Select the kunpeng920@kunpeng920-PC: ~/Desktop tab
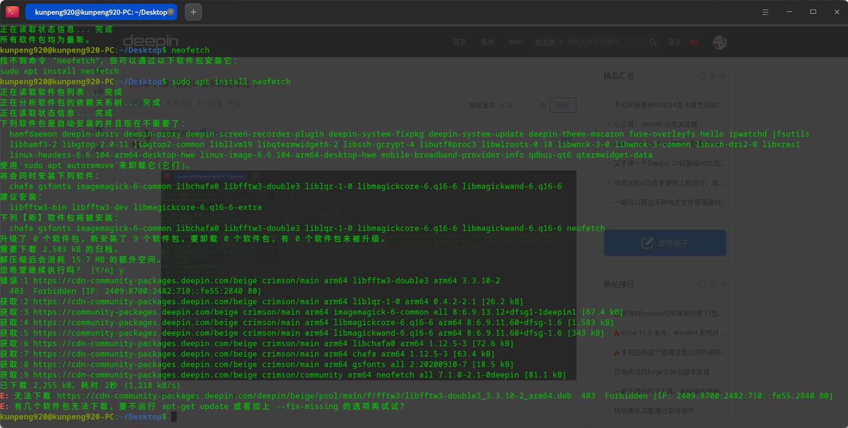The height and width of the screenshot is (428, 848). 101,12
